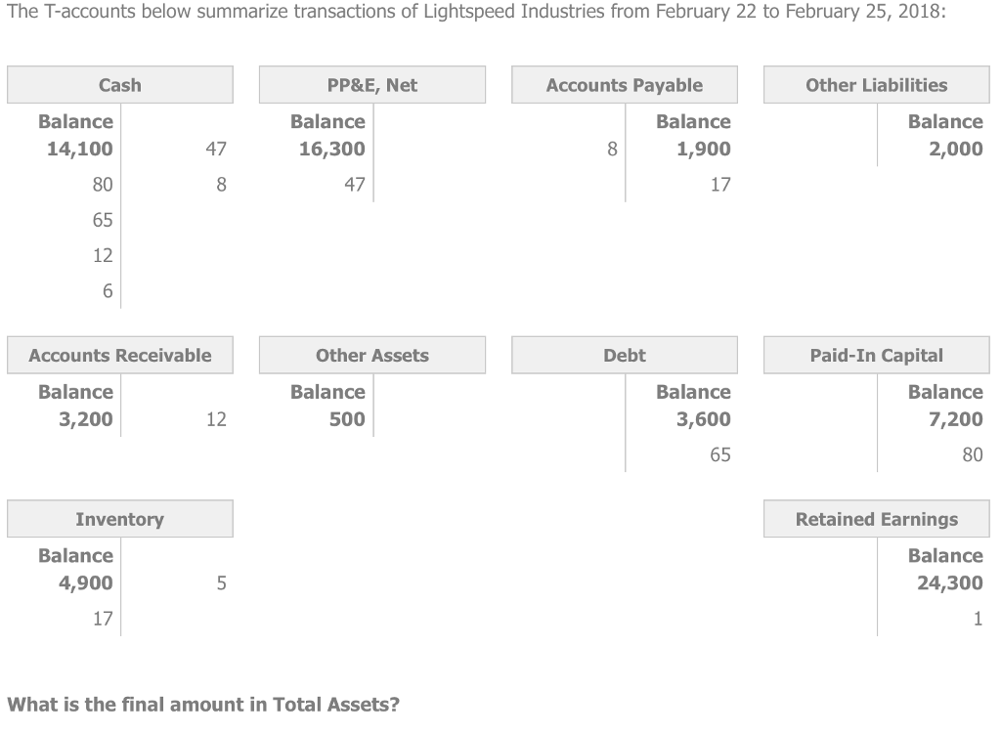
Task: Select the Paid-In Capital balance 7,200
Action: (956, 419)
